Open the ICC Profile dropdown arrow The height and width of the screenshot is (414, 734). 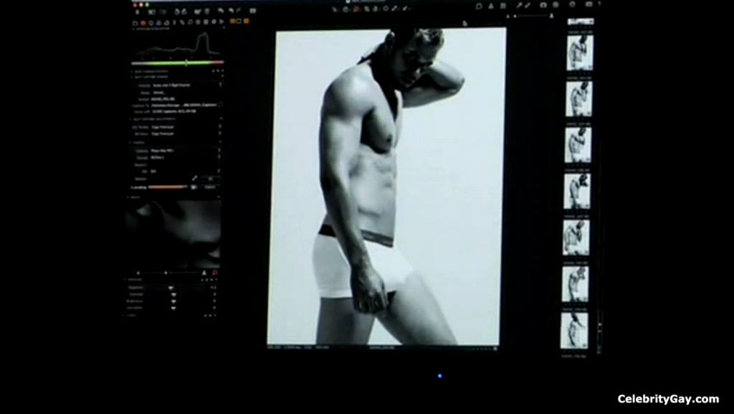point(219,126)
